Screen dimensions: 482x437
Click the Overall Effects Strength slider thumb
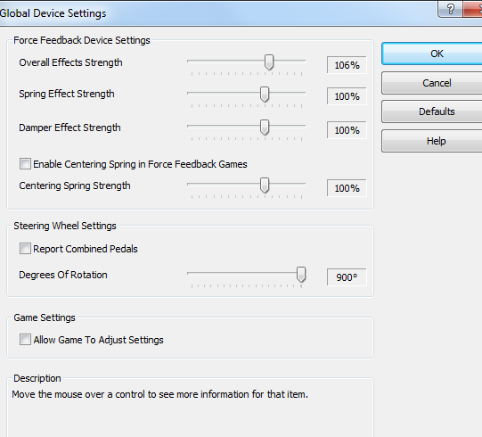(x=269, y=62)
